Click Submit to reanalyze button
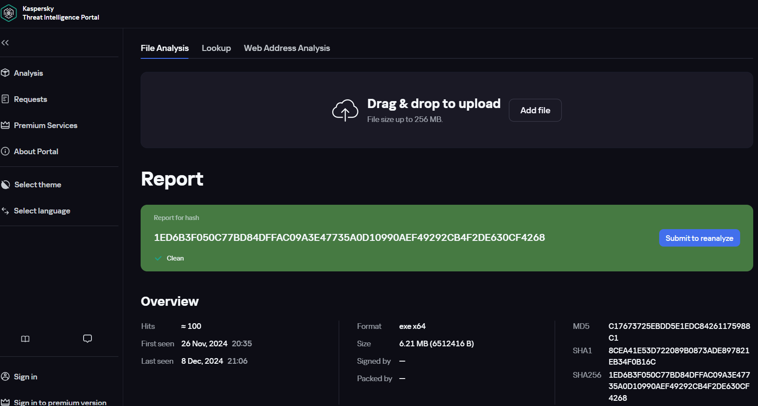 699,238
